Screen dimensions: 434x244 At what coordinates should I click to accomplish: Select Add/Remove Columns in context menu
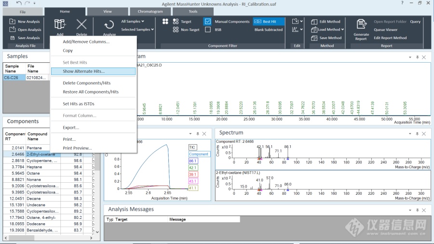click(x=93, y=41)
